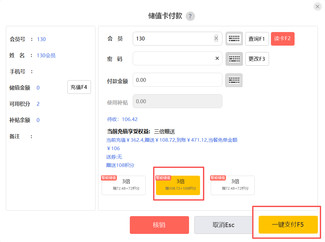Cancel payment with 取消Esc button

[x=223, y=225]
